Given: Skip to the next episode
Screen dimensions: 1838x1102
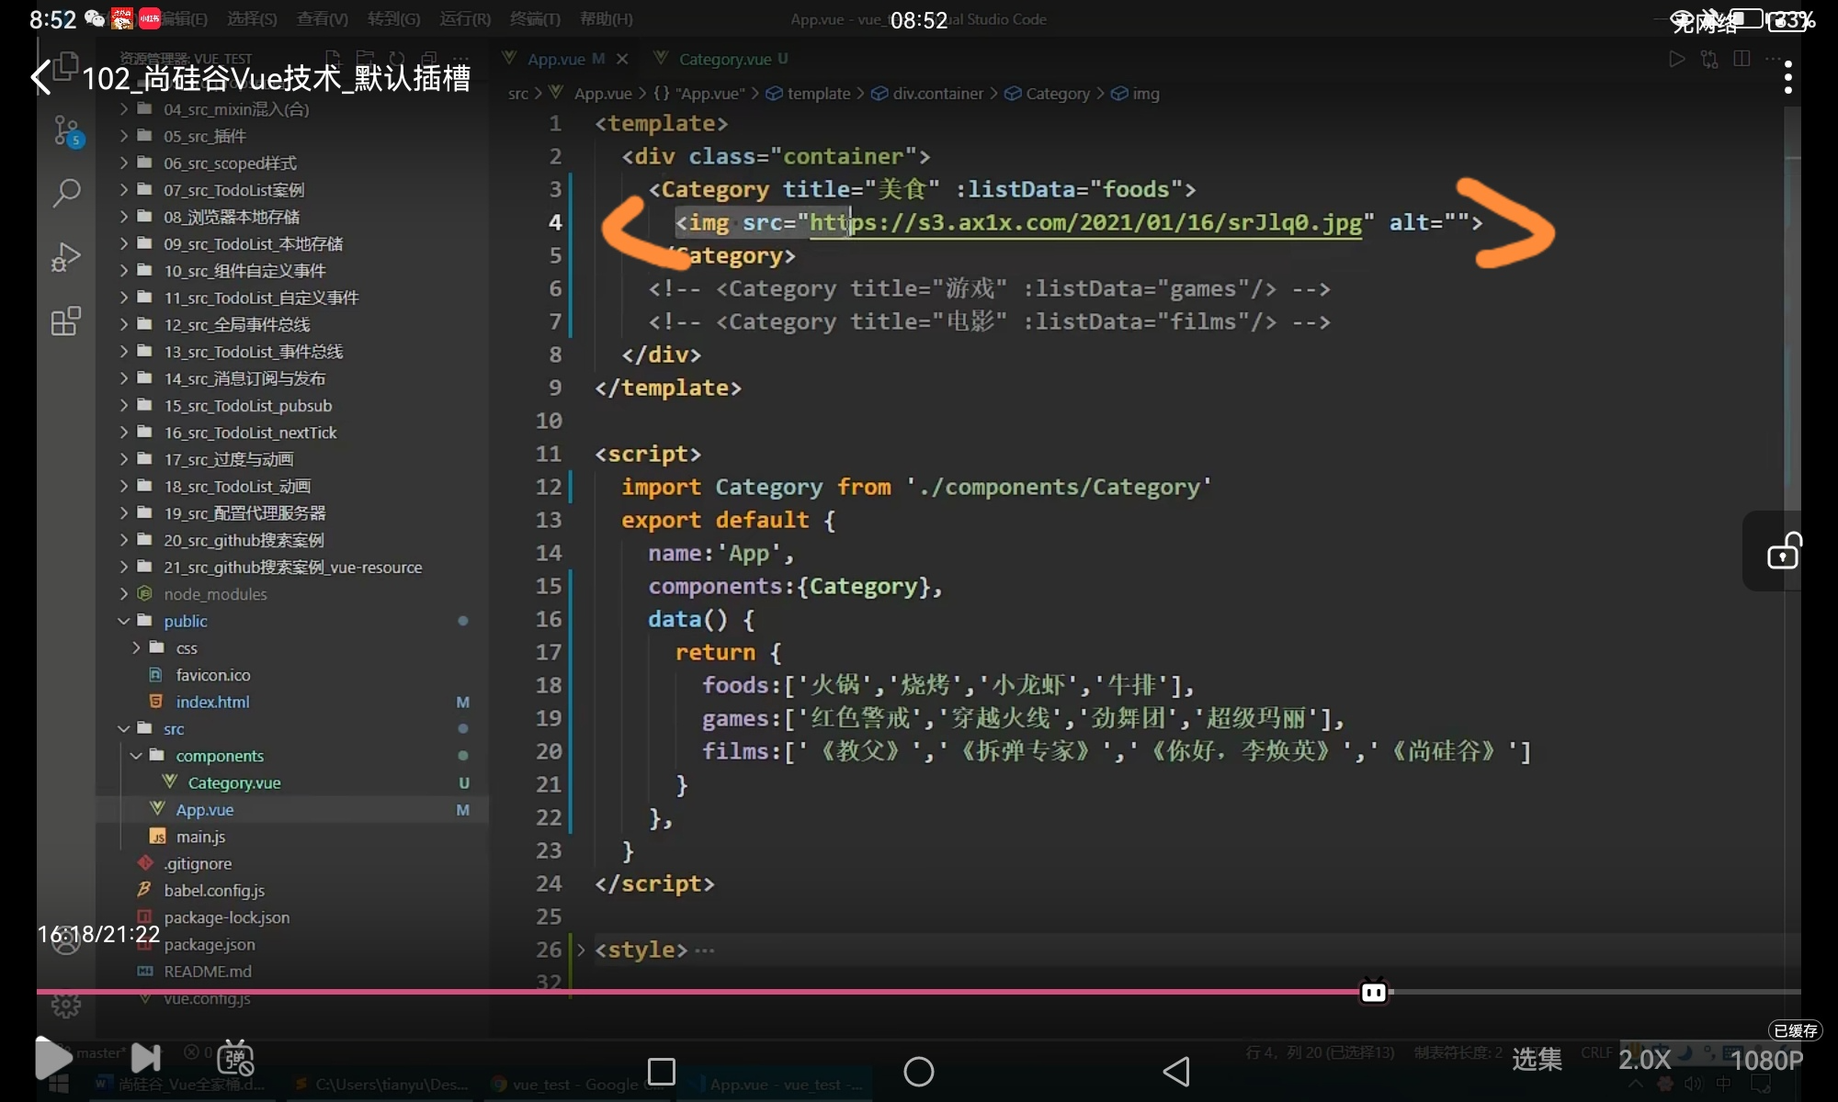Looking at the screenshot, I should 146,1058.
